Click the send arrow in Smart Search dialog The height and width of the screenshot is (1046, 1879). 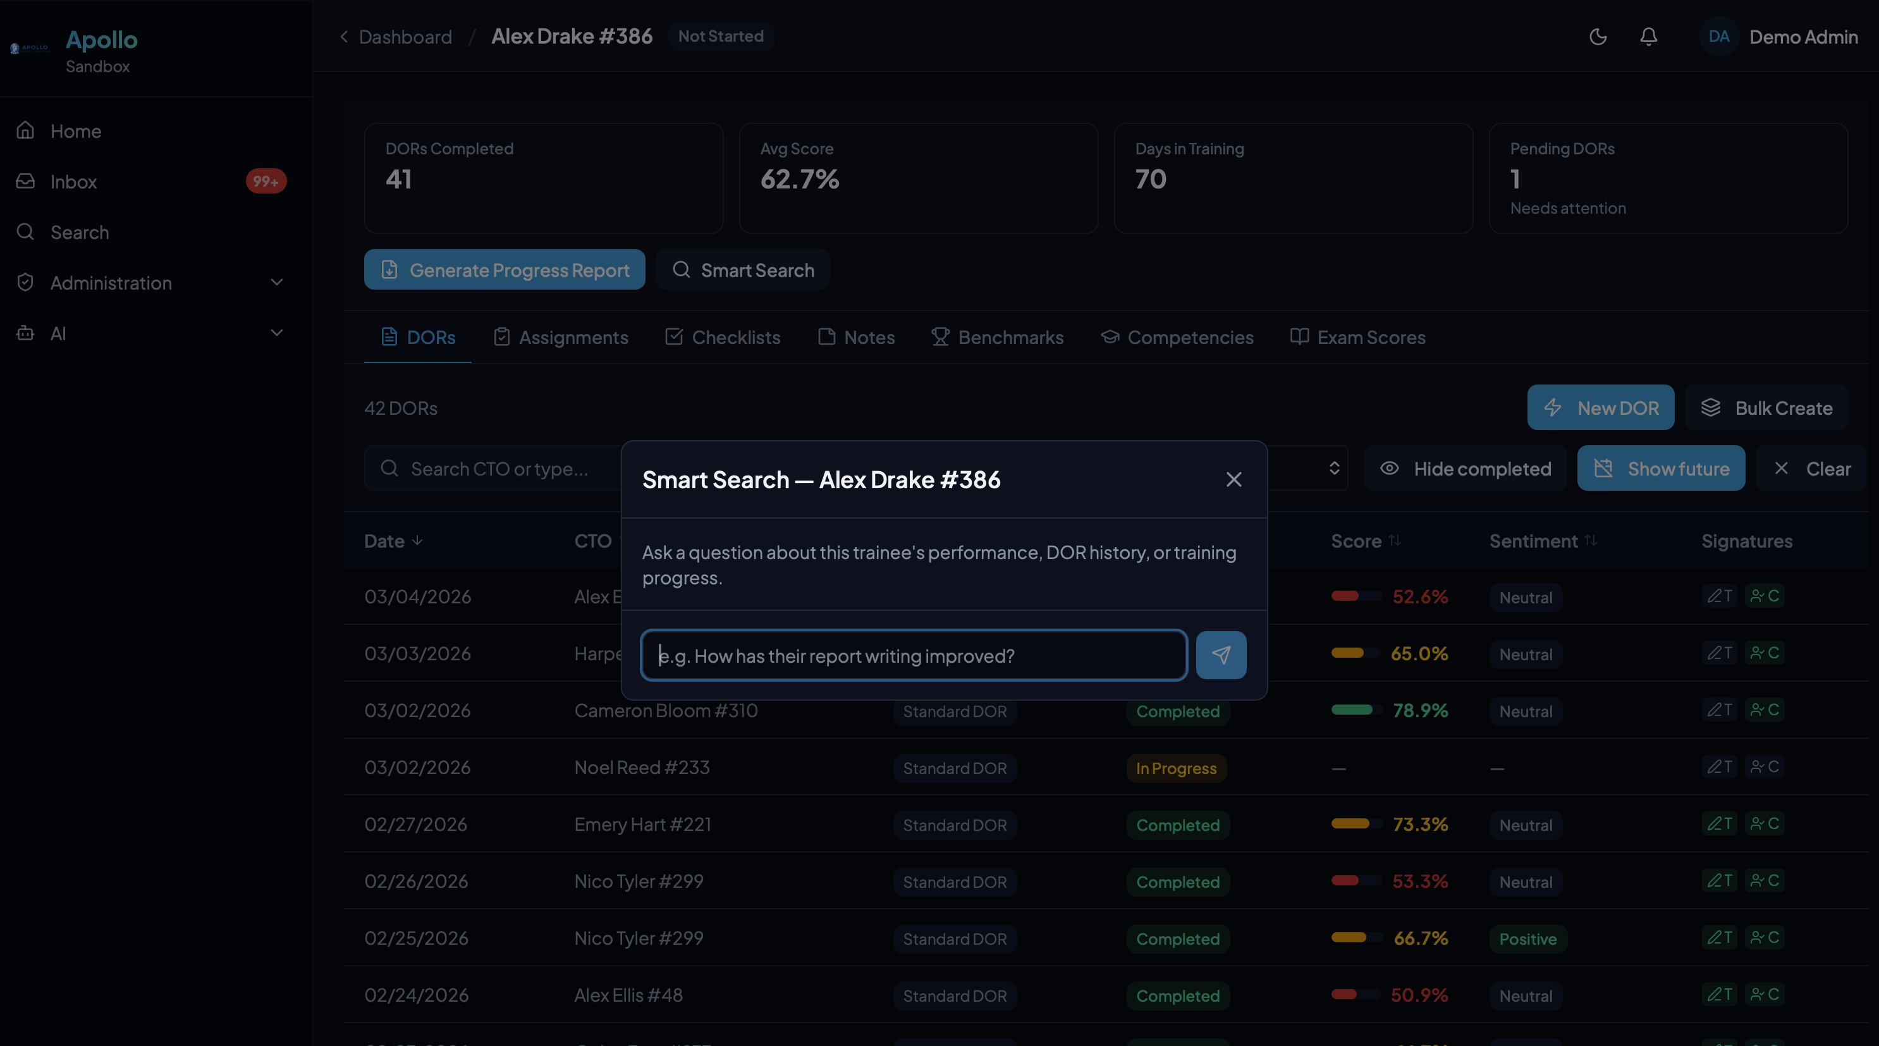click(1220, 655)
